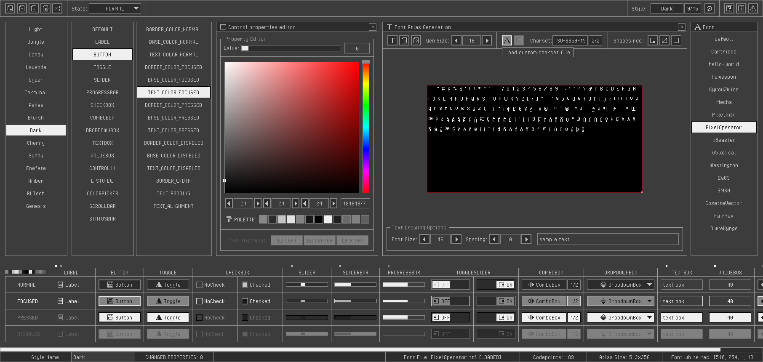This screenshot has height=362, width=763.
Task: Open the help question mark icon
Action: point(729,8)
